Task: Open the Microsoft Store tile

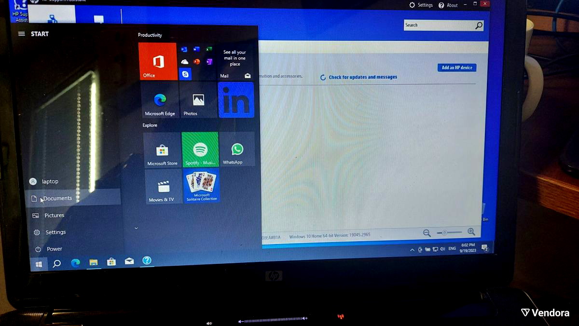Action: point(162,150)
